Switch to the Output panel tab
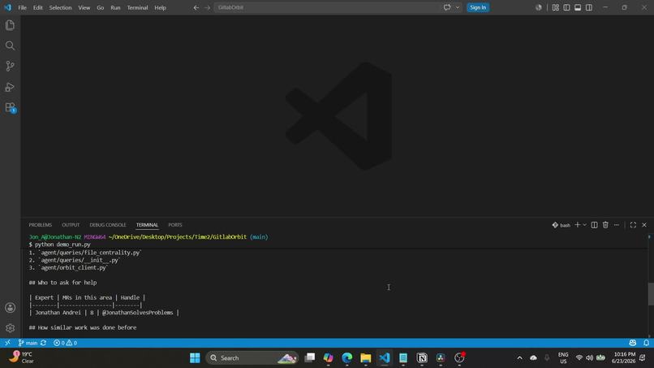 pyautogui.click(x=71, y=225)
